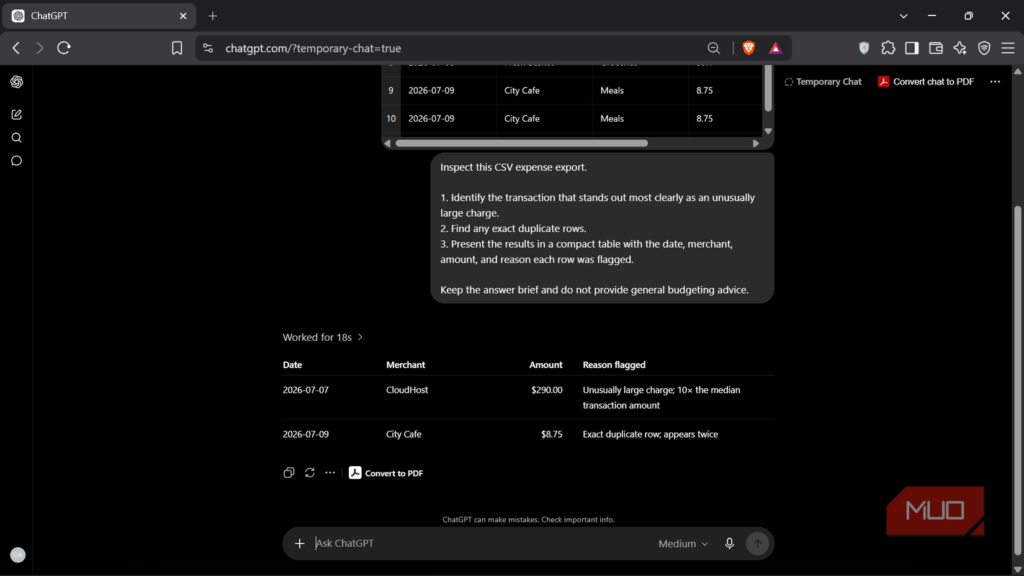Open a new browser tab
The height and width of the screenshot is (576, 1024).
point(213,16)
